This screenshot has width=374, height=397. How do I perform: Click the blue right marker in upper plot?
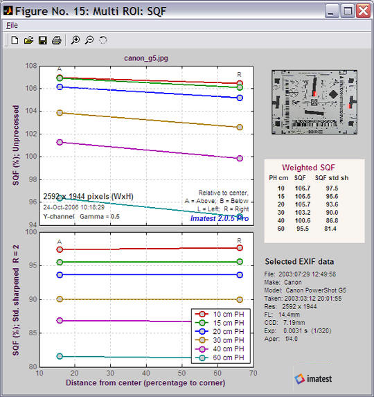coord(240,98)
